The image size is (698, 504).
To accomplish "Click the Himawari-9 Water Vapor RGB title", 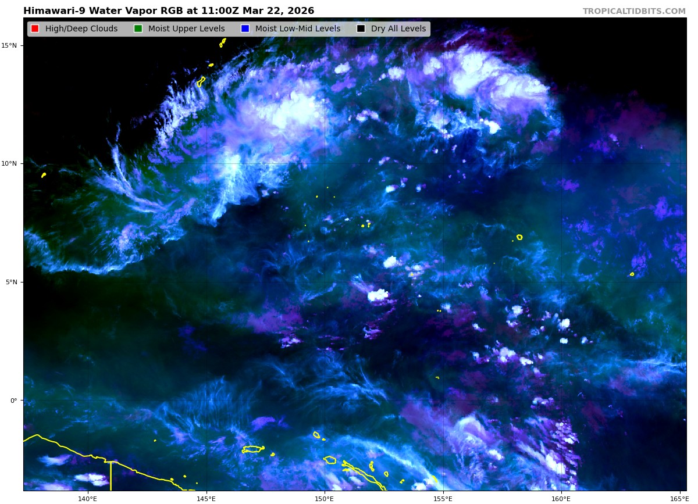I will click(169, 11).
